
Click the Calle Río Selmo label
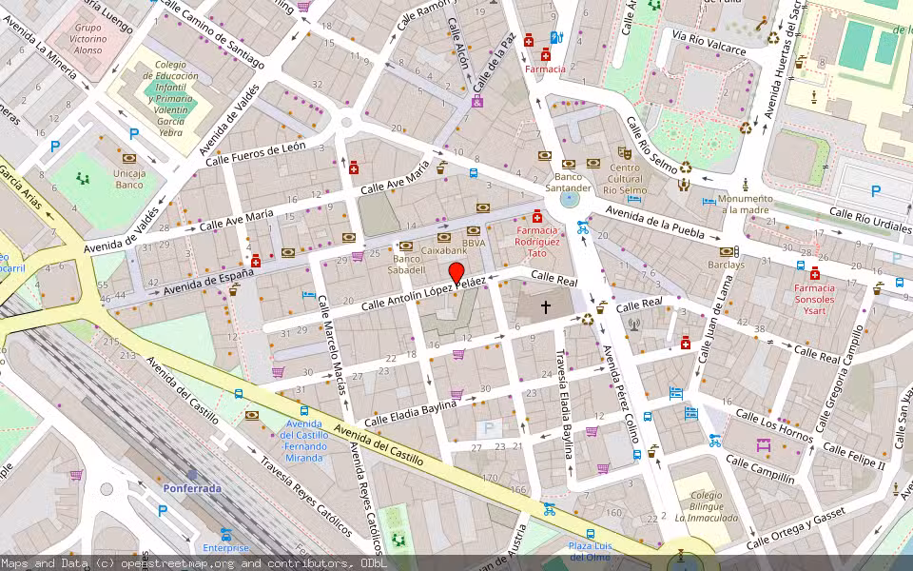click(x=651, y=145)
